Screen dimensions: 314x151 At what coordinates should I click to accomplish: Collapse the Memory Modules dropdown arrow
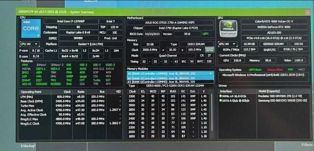tap(210, 74)
